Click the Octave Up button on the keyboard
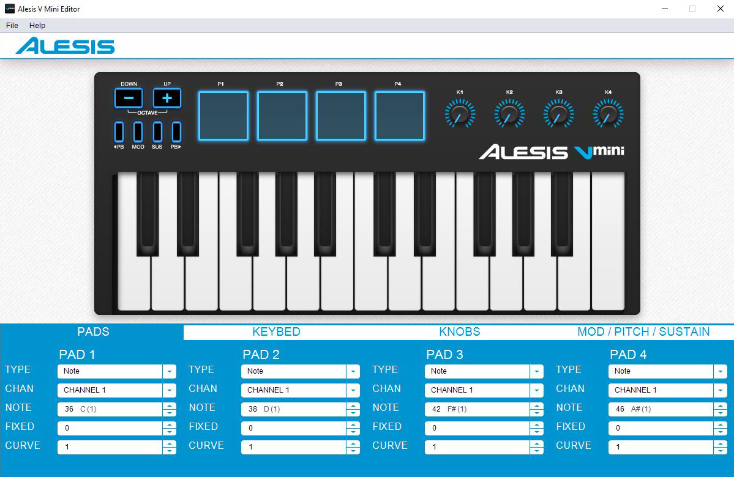The image size is (734, 477). click(x=167, y=97)
